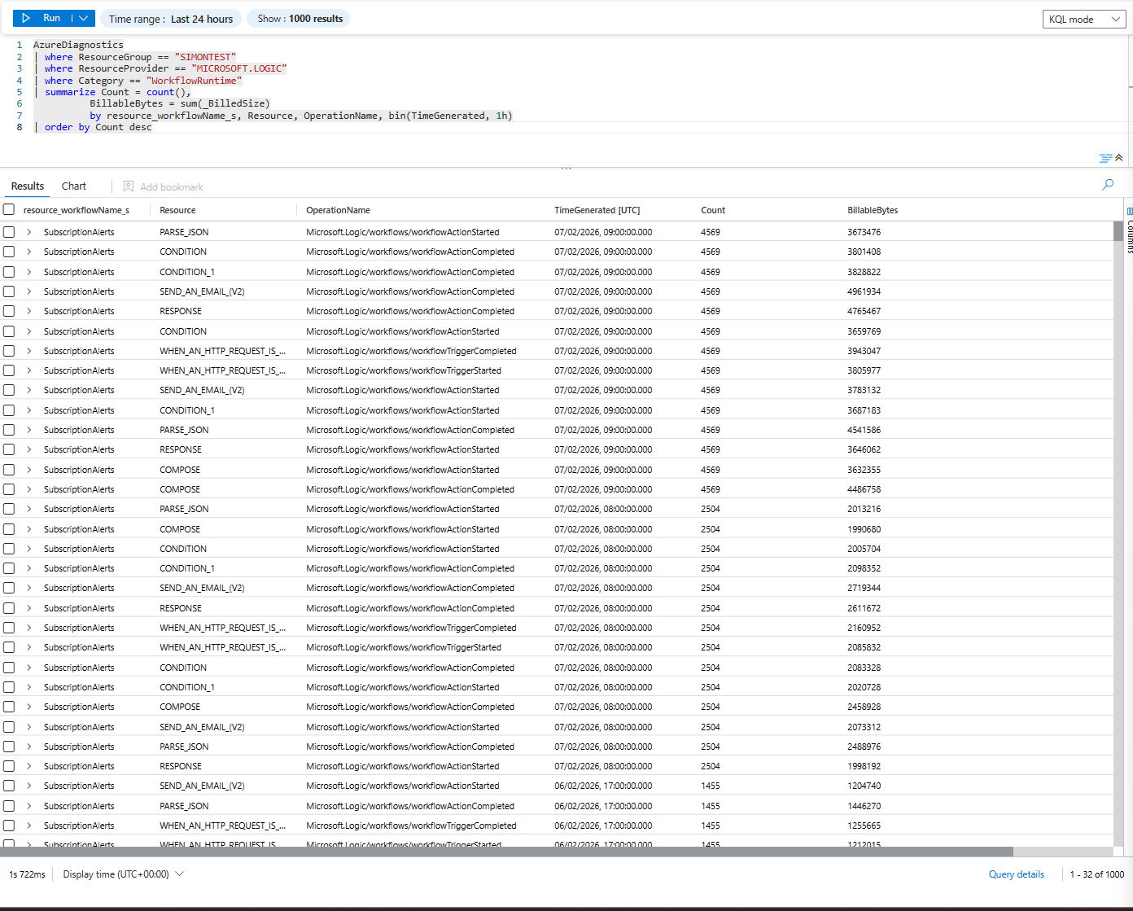Click the Add bookmark icon

129,186
